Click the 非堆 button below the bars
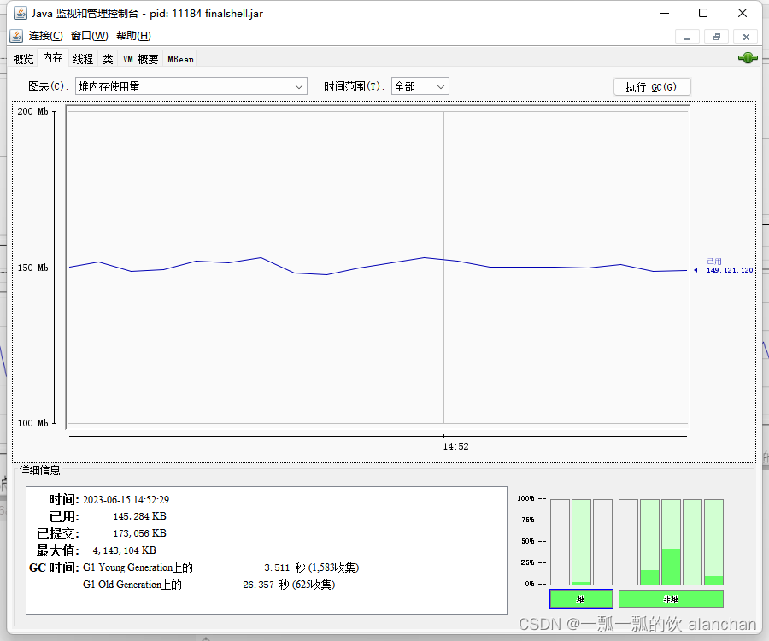This screenshot has height=641, width=769. tap(671, 598)
